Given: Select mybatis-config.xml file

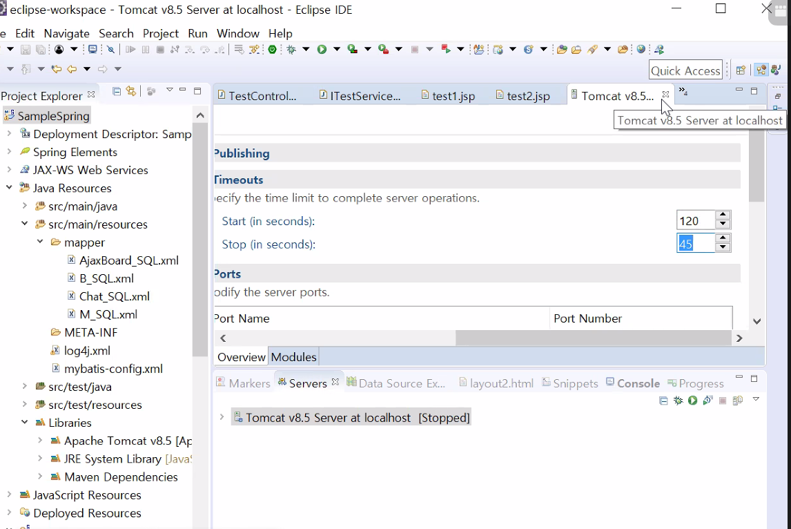Looking at the screenshot, I should click(x=107, y=369).
